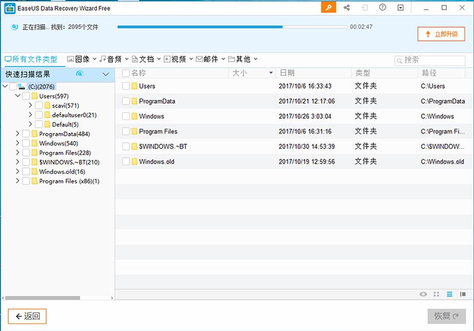Check the (C:)(2076) tree checkbox

click(x=13, y=86)
